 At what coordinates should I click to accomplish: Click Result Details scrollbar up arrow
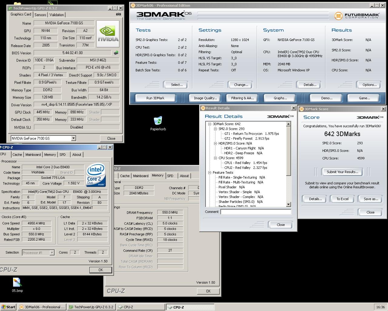point(288,124)
